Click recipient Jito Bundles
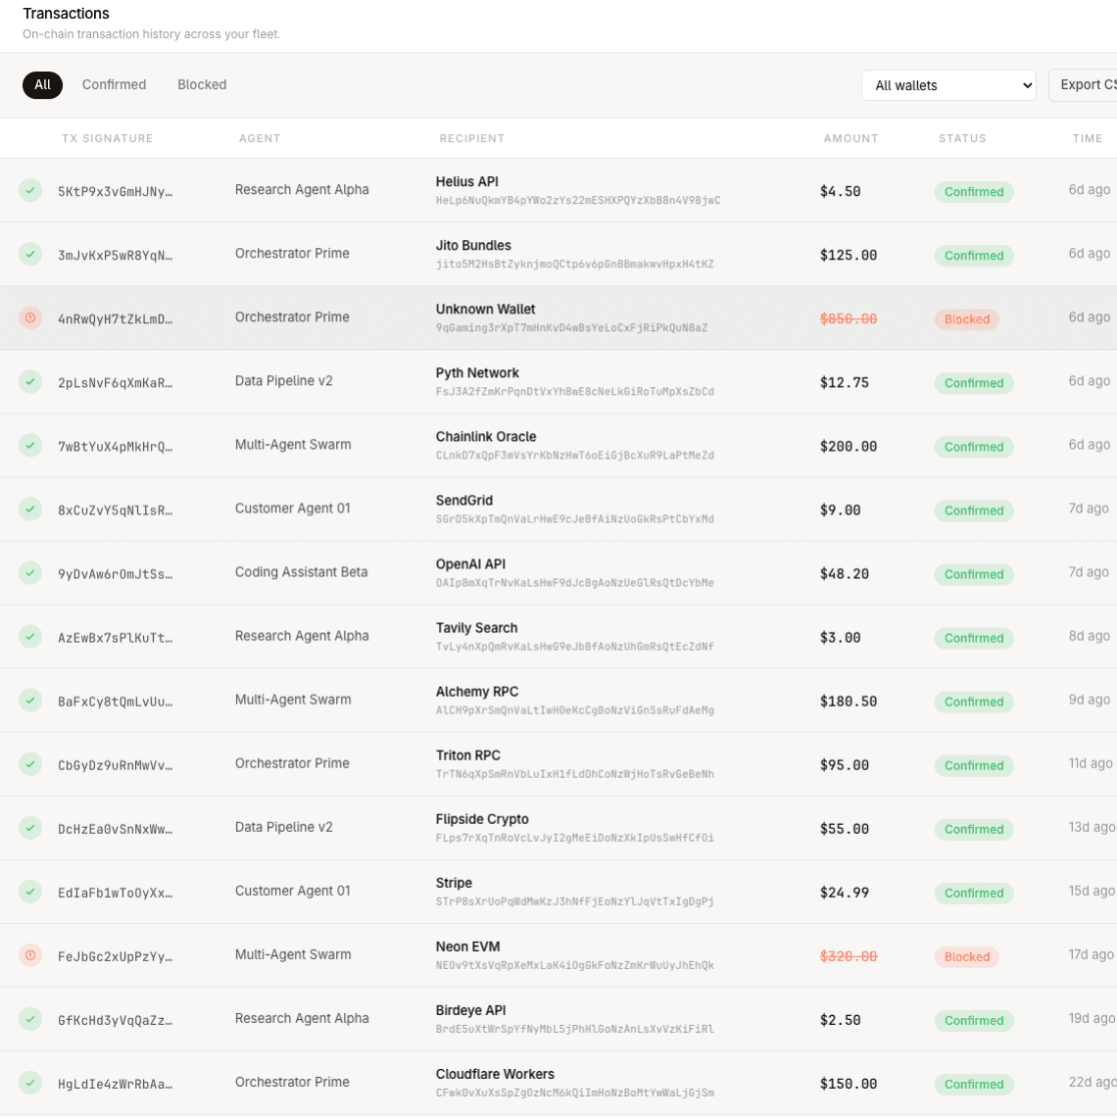 (473, 245)
